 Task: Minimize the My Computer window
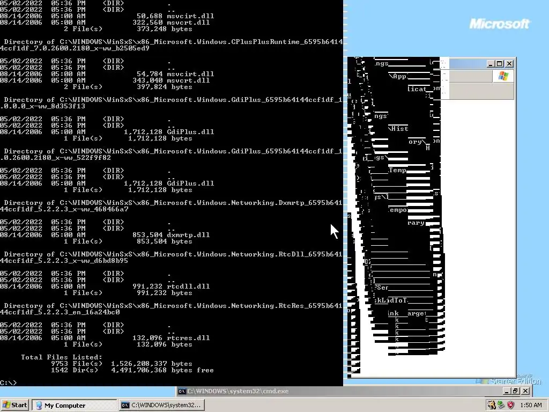(491, 64)
